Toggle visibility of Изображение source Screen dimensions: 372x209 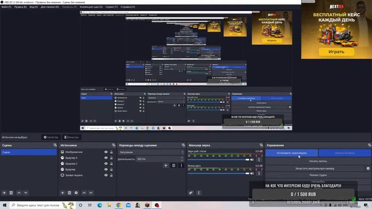click(x=106, y=152)
